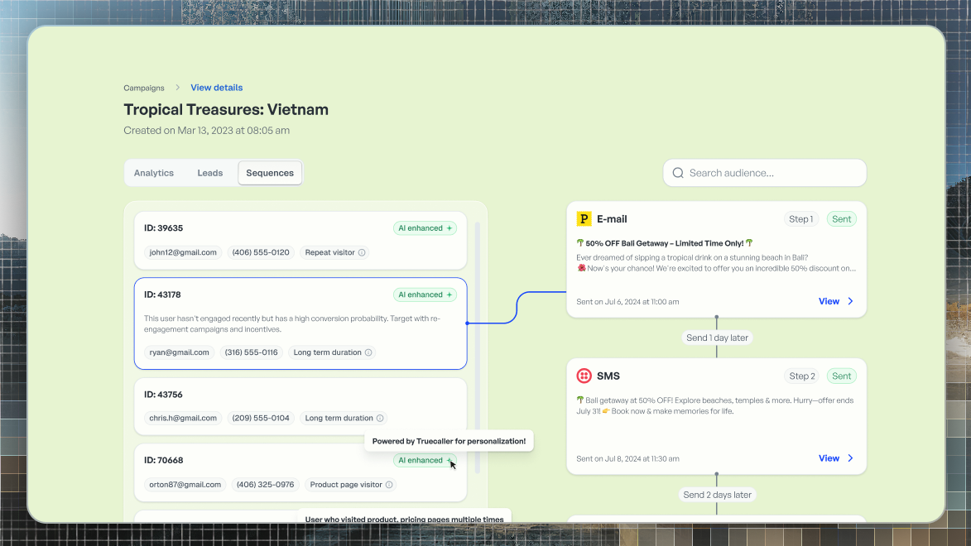971x546 pixels.
Task: Click the View details breadcrumb link
Action: (x=216, y=87)
